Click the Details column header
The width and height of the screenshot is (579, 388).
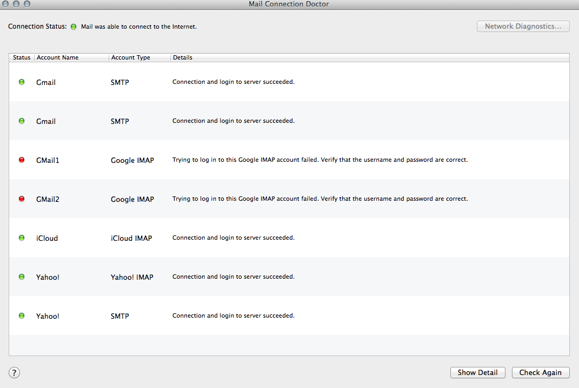click(x=183, y=57)
